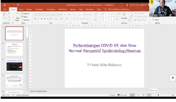The height and width of the screenshot is (102, 176).
Task: Click the New Slide icon
Action: tap(18, 17)
